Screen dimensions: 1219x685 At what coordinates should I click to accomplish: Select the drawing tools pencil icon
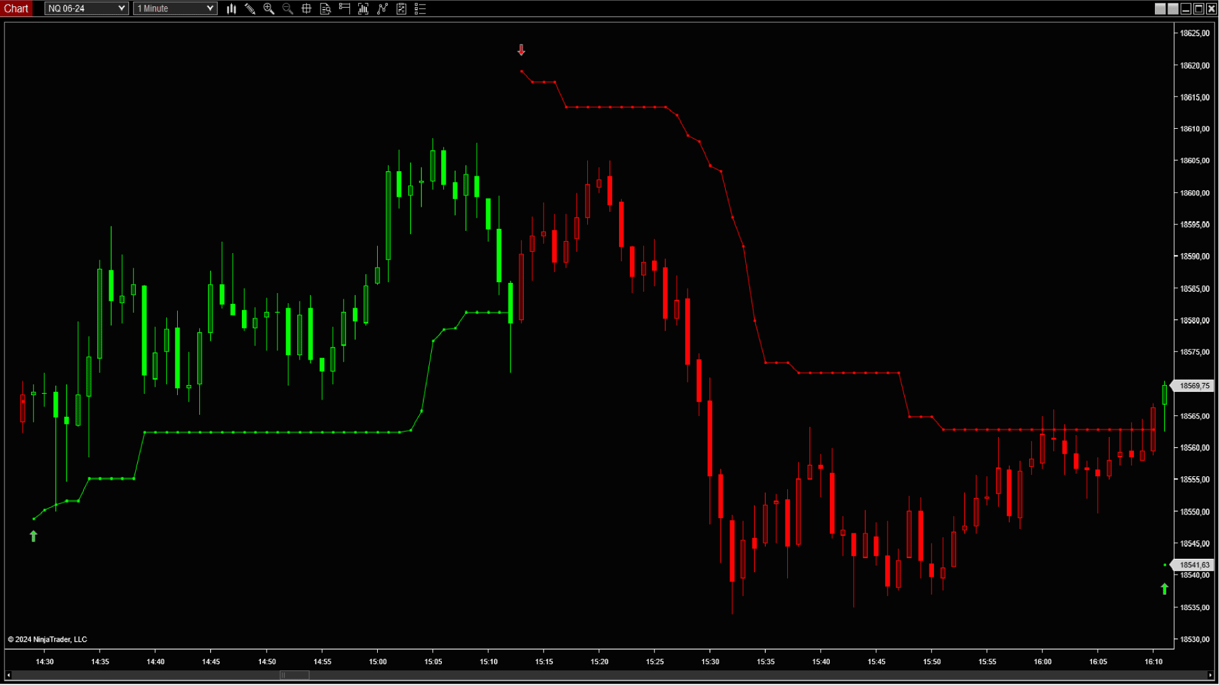(x=250, y=9)
